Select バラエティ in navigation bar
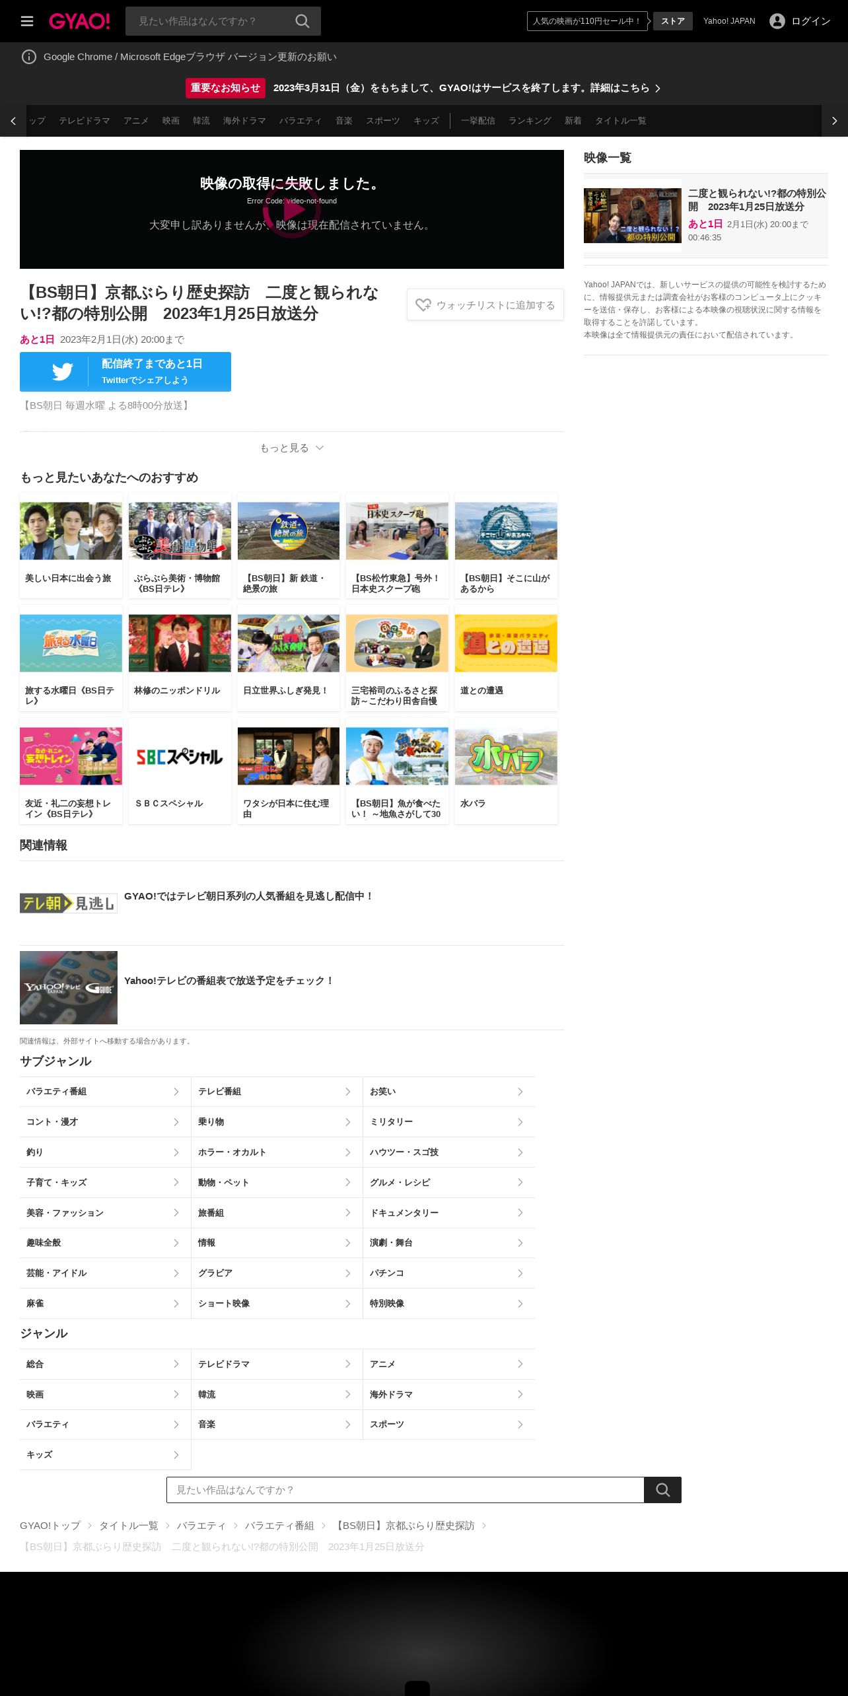Viewport: 848px width, 1696px height. tap(300, 121)
